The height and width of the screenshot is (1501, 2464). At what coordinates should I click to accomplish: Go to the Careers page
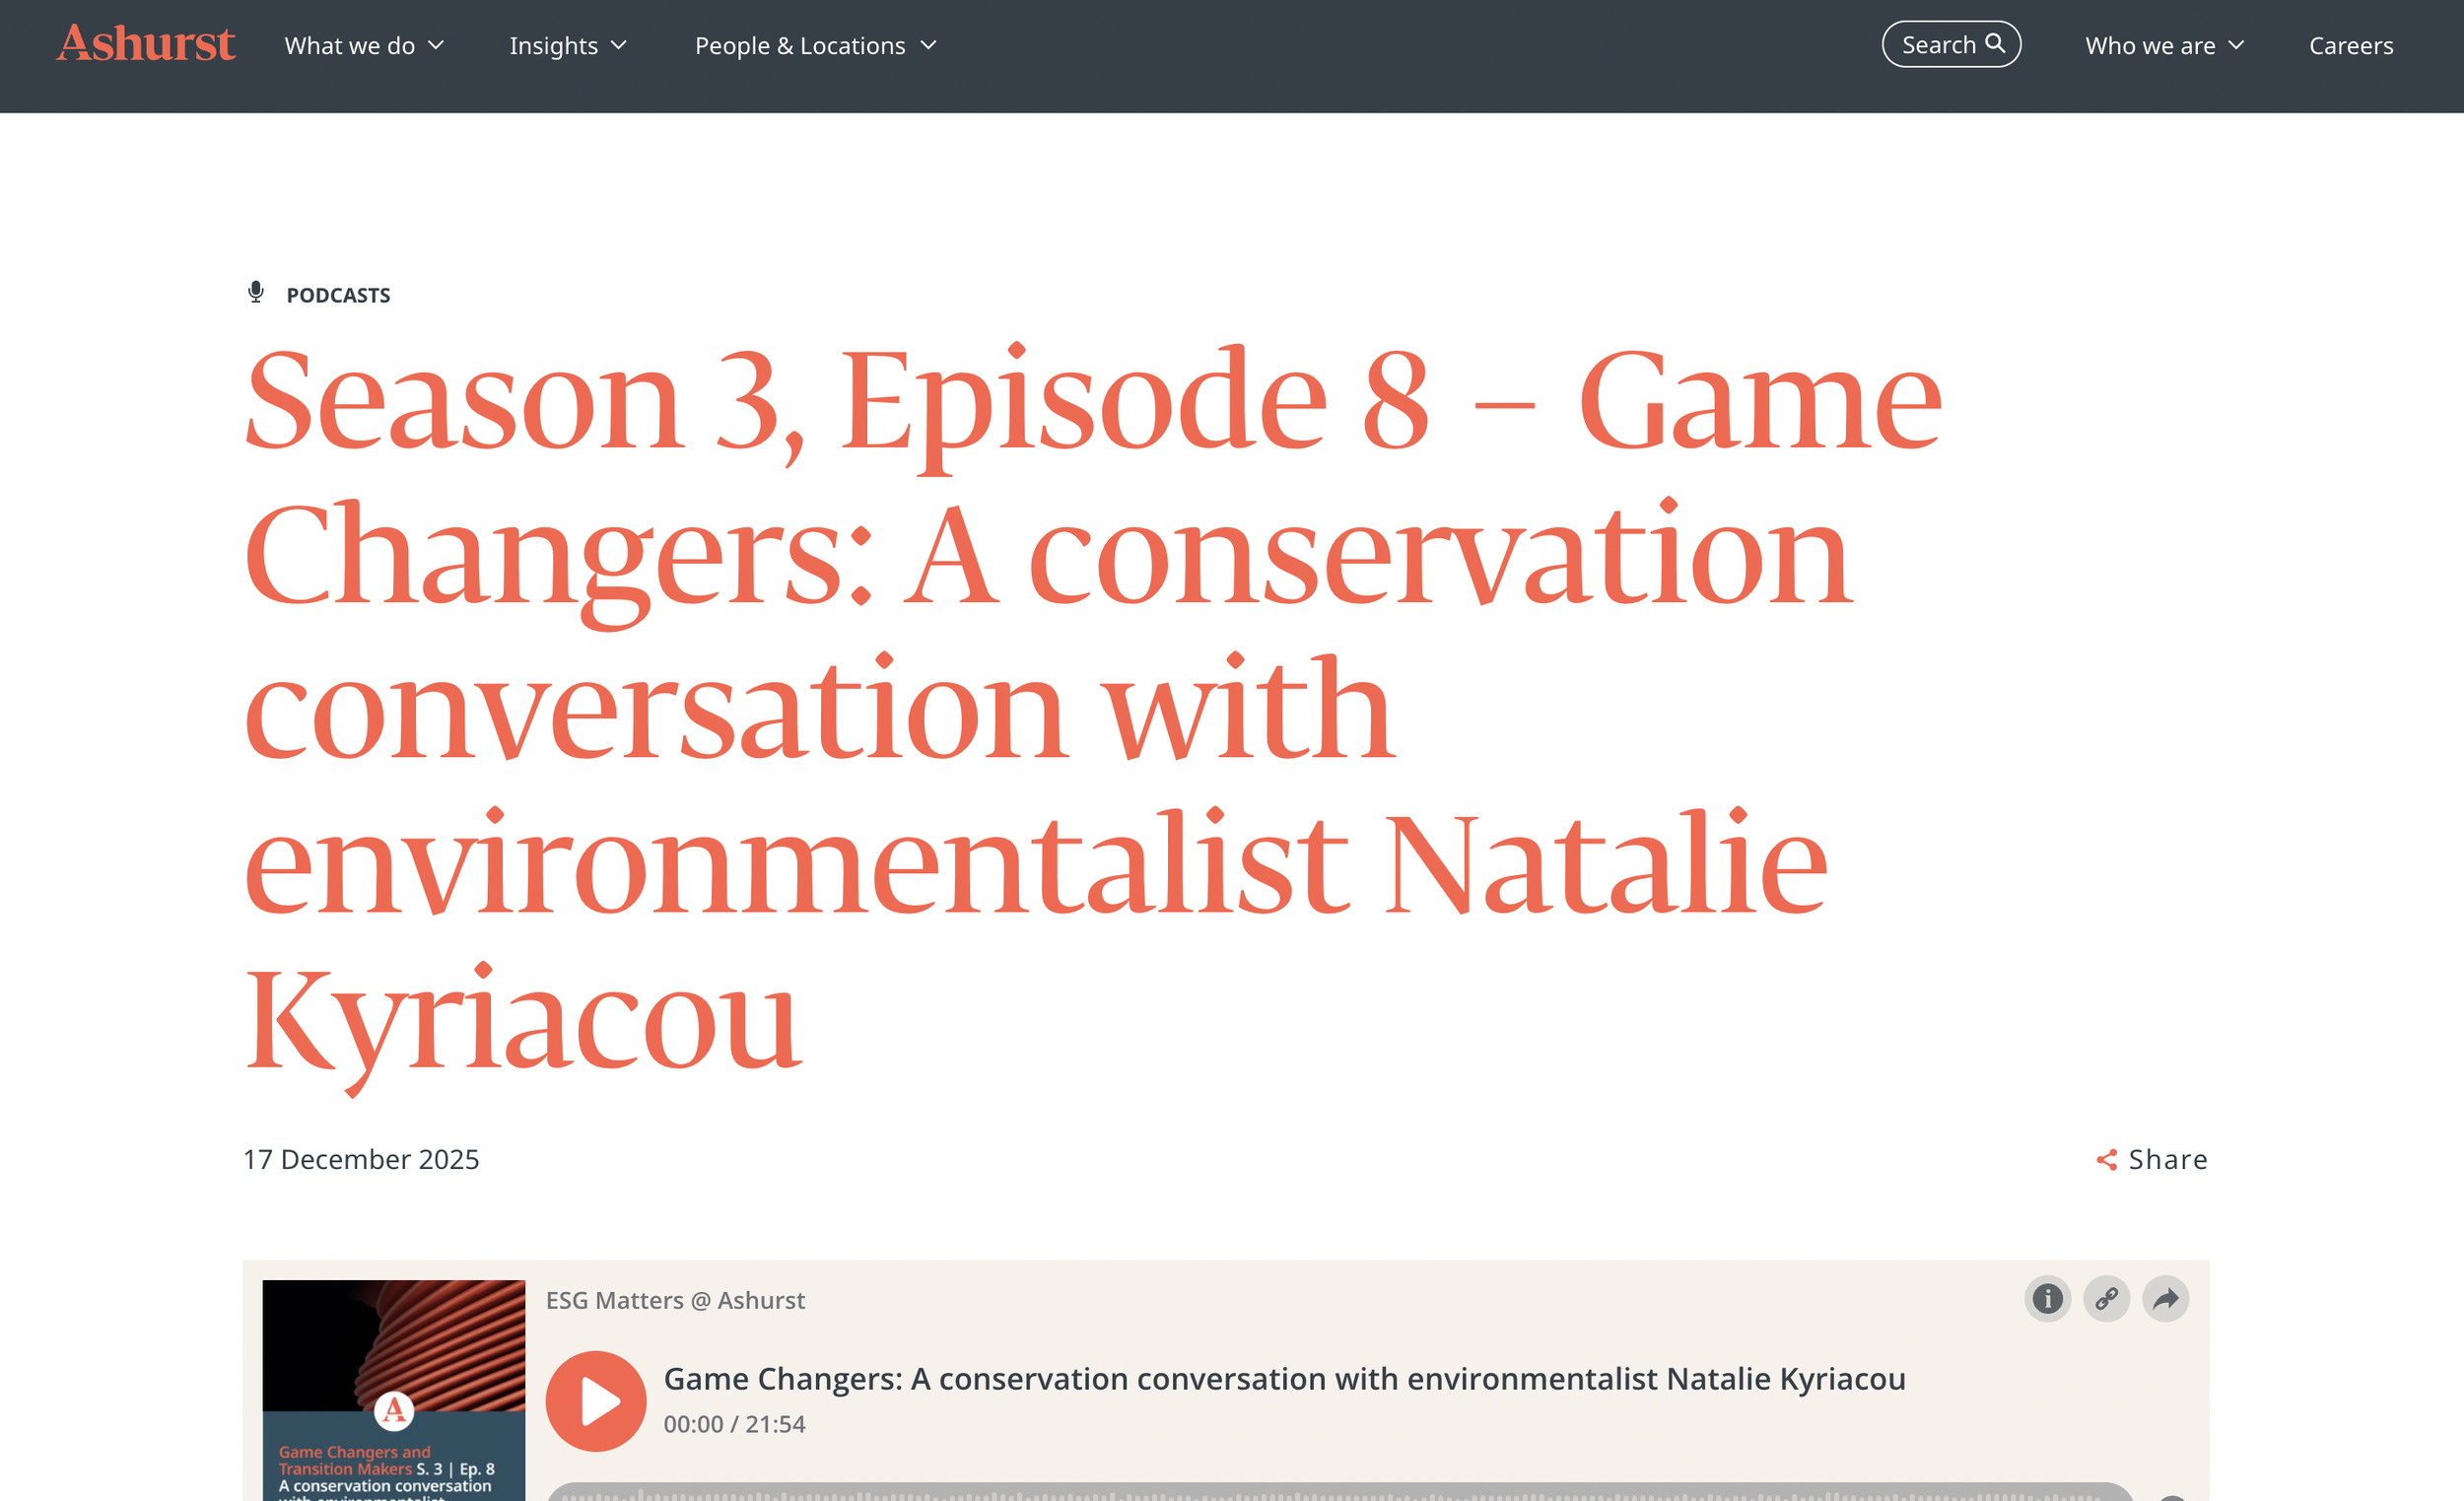2350,46
